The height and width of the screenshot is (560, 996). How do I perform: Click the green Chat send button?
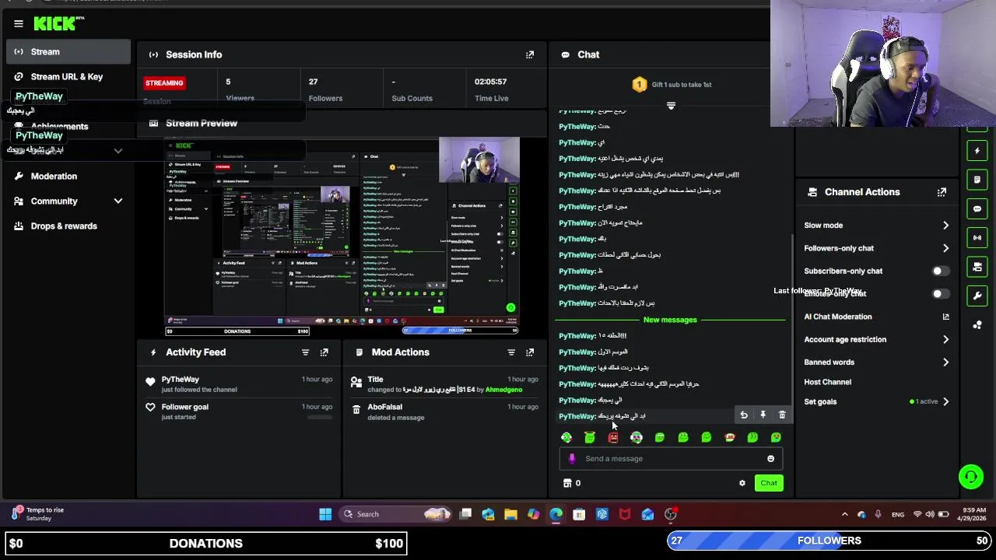[x=769, y=483]
